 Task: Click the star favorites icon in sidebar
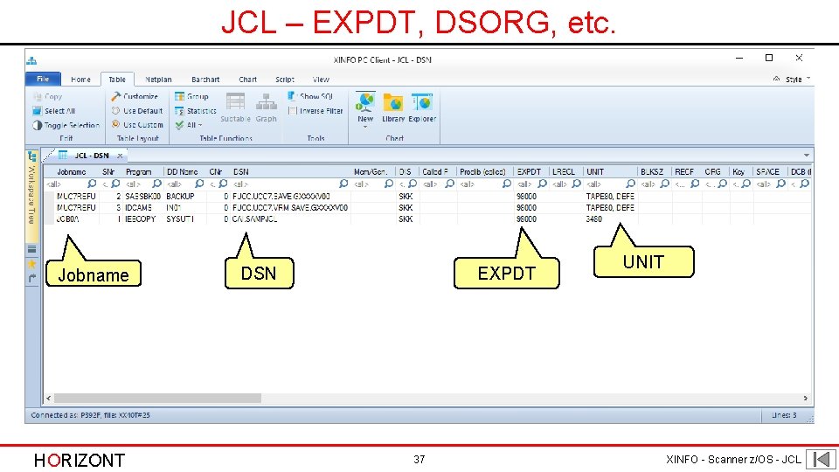(32, 264)
